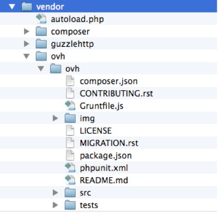The image size is (218, 213).
Task: Collapse the vendor folder disclosure triangle
Action: click(x=12, y=7)
